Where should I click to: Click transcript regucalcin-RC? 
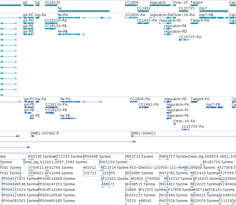(165, 23)
